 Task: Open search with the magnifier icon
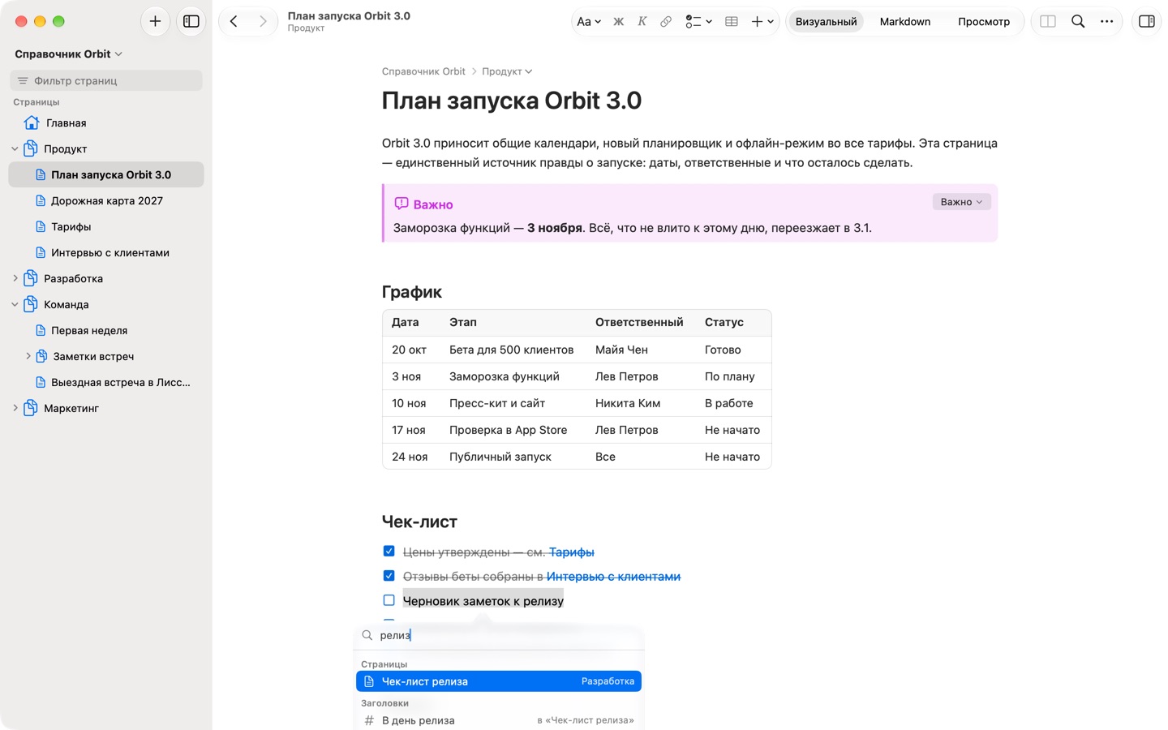pyautogui.click(x=1078, y=22)
